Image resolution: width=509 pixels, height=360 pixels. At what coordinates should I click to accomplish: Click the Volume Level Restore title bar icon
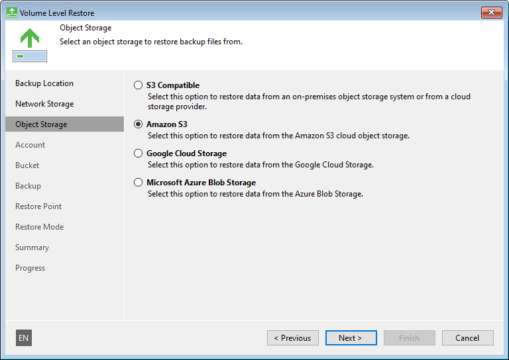[x=12, y=13]
